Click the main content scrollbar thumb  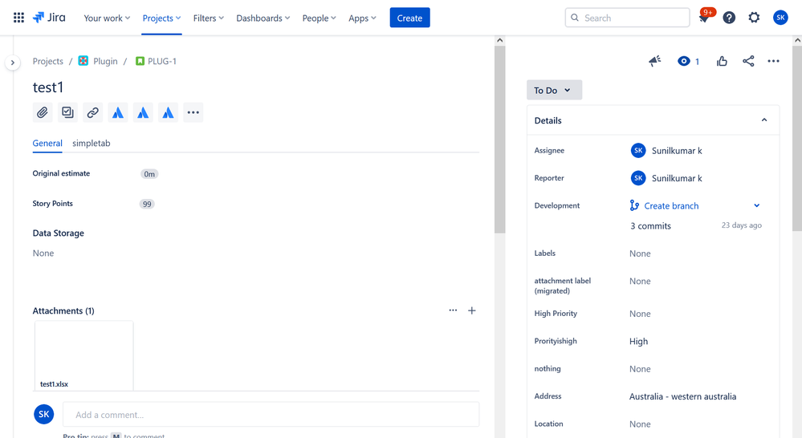click(x=499, y=140)
